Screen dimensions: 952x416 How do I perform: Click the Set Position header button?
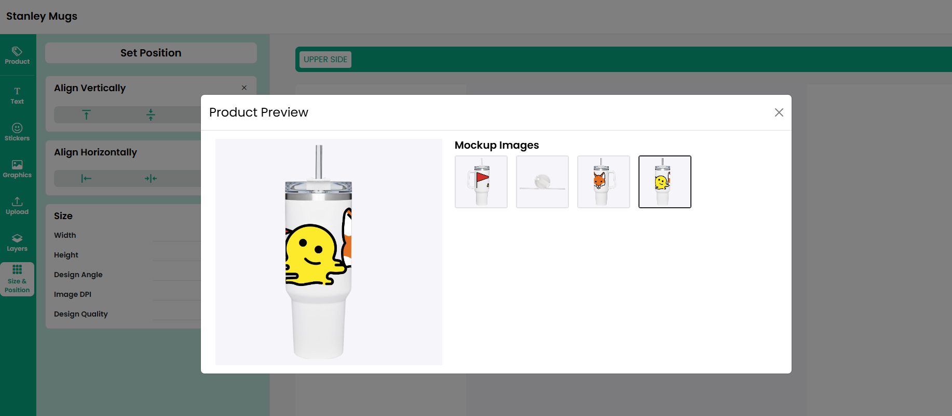tap(151, 53)
